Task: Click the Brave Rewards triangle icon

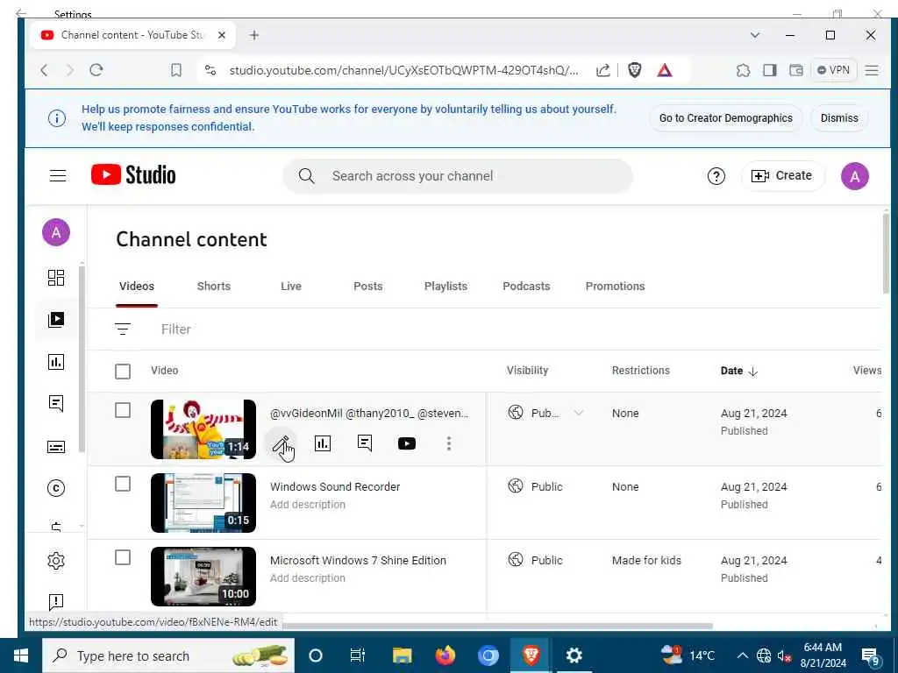Action: (665, 70)
